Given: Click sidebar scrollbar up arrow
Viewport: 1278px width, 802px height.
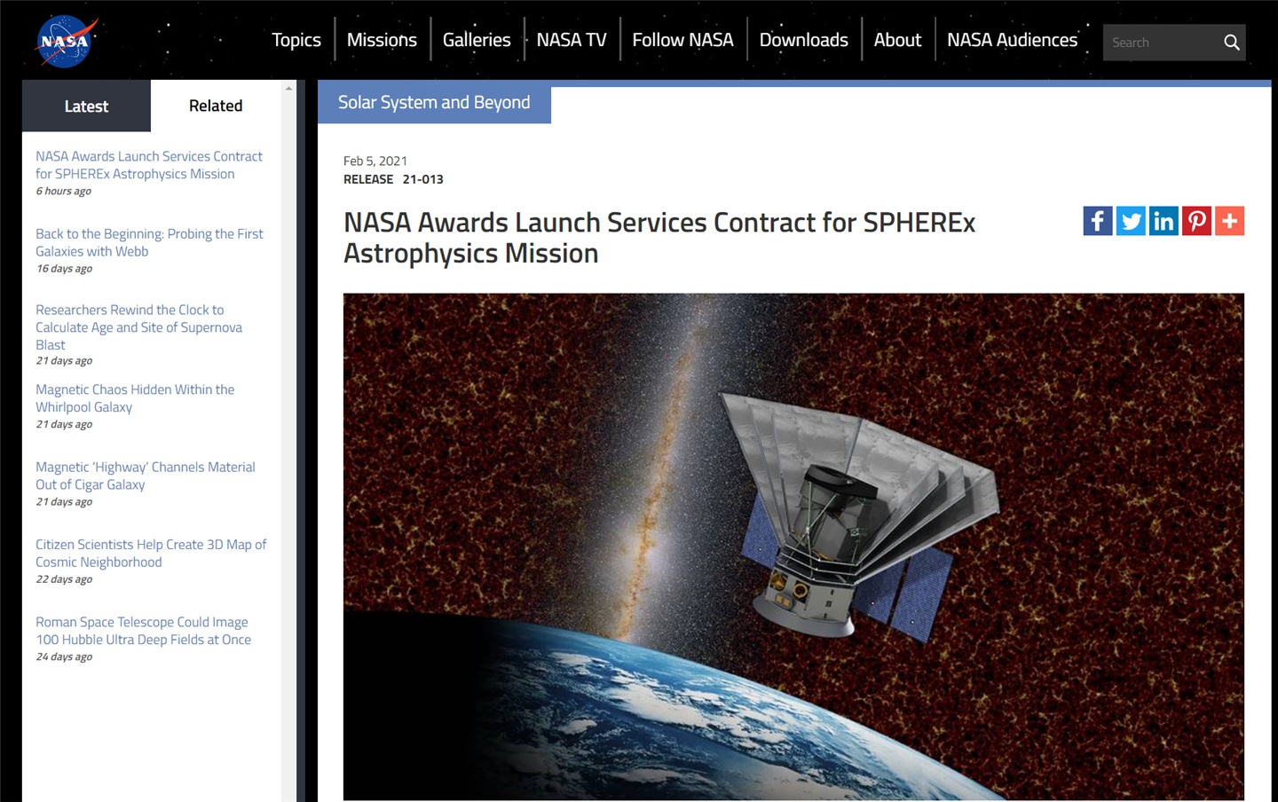Looking at the screenshot, I should coord(288,88).
